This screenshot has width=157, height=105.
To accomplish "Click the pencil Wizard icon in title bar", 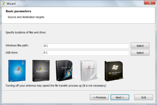I will (x=4, y=4).
